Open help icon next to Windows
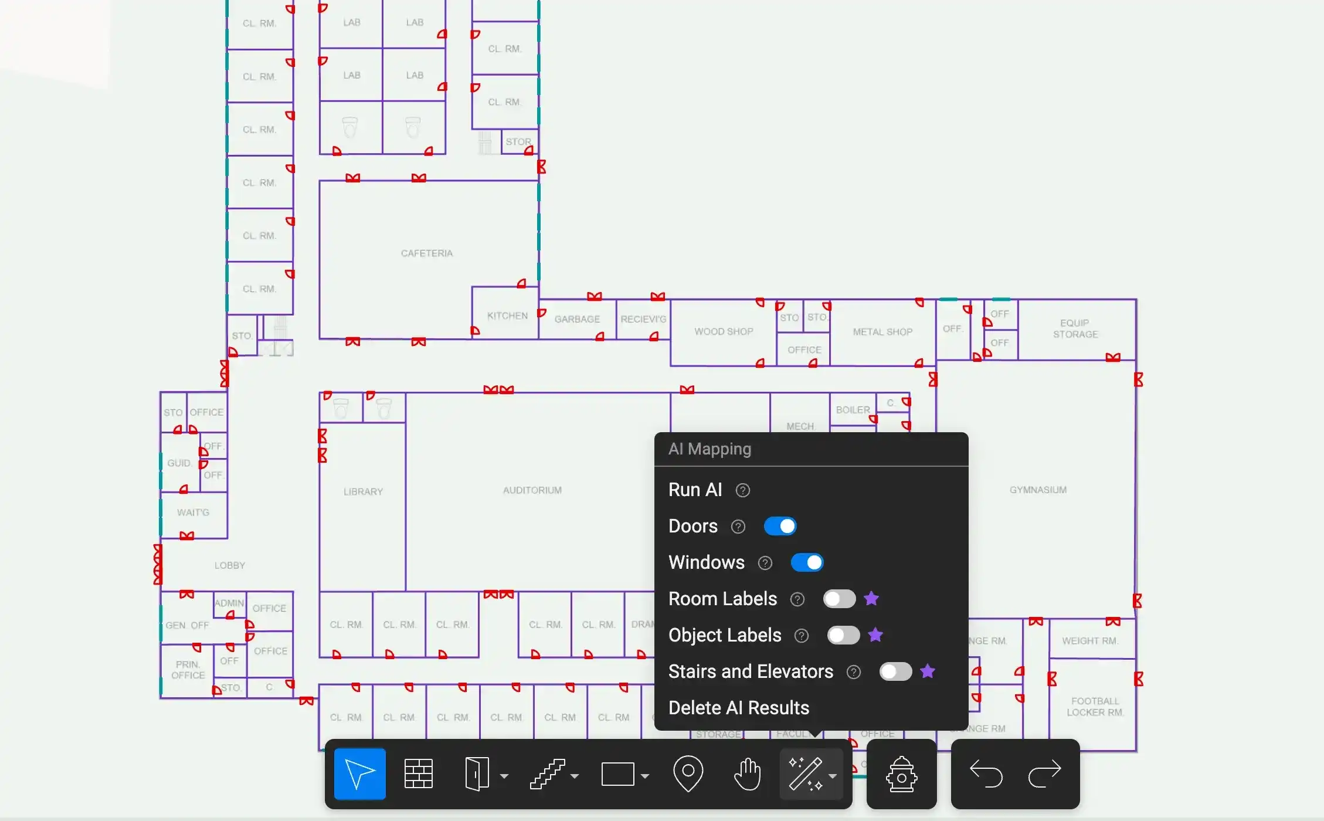1324x821 pixels. tap(765, 563)
